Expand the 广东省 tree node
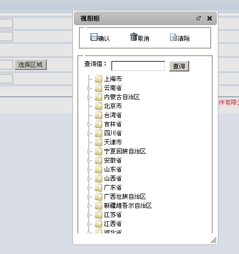239x254 pixels. click(89, 188)
